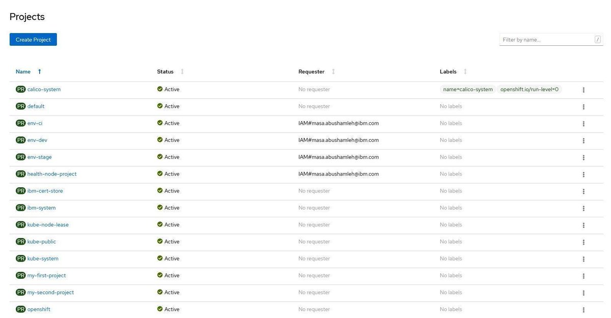Click the PR badge beside kube-public
Screen dimensions: 611x318
[x=21, y=242]
